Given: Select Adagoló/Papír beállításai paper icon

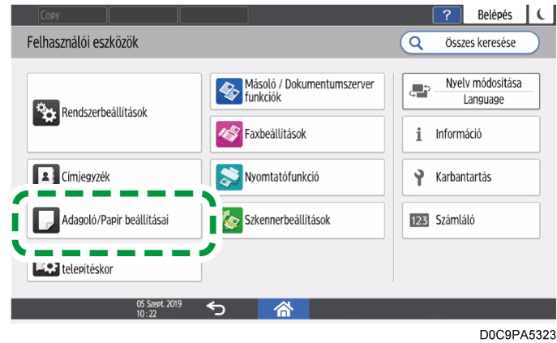Looking at the screenshot, I should pyautogui.click(x=46, y=220).
